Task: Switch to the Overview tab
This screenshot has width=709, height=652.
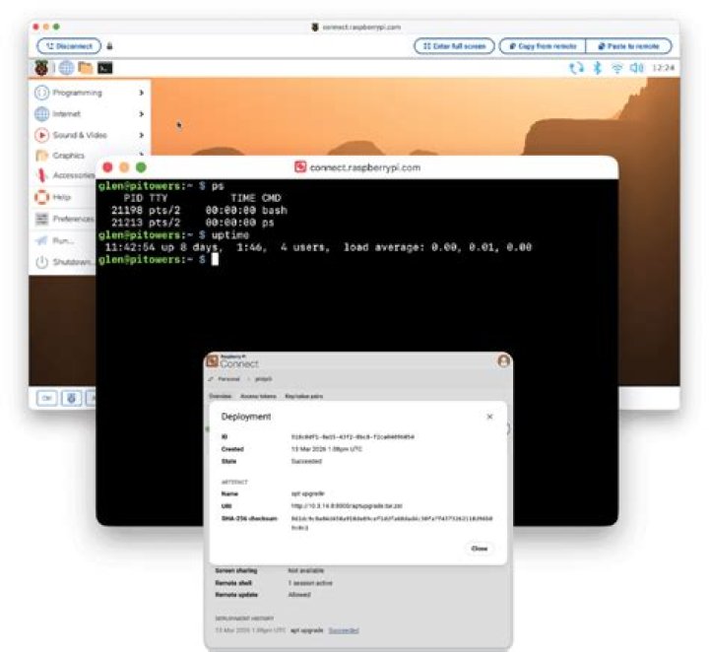Action: pos(221,396)
